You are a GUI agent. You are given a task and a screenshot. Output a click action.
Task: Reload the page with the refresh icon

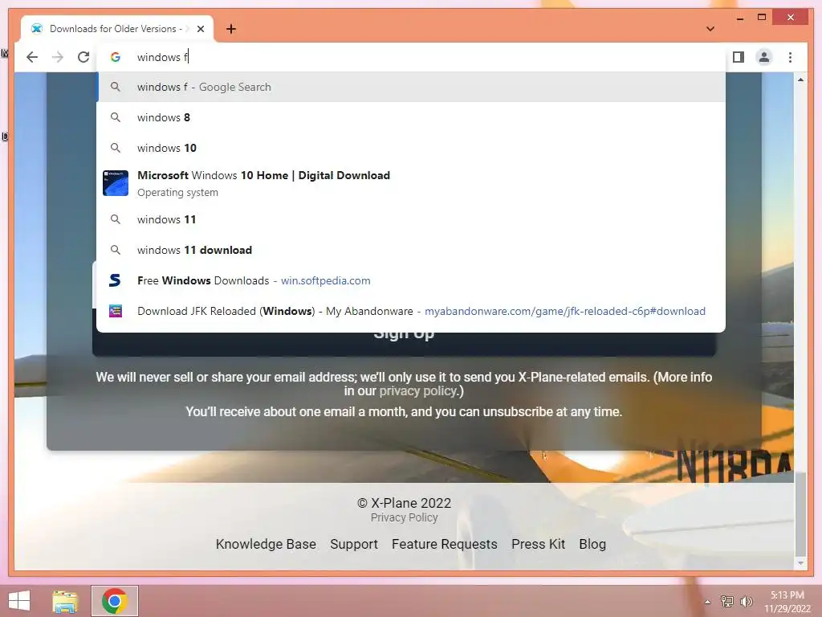pyautogui.click(x=83, y=57)
